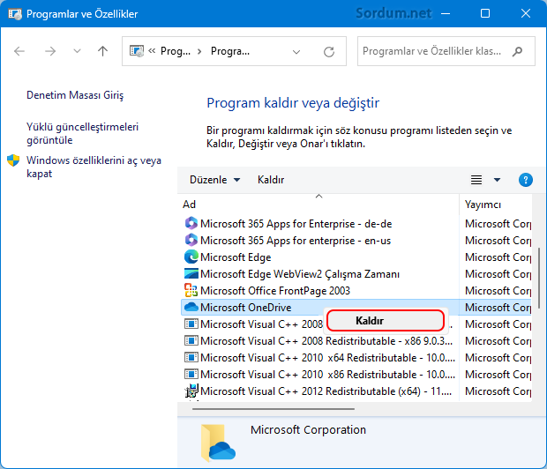The height and width of the screenshot is (469, 547).
Task: Close the Programlar ve Özellikler window
Action: pyautogui.click(x=525, y=13)
